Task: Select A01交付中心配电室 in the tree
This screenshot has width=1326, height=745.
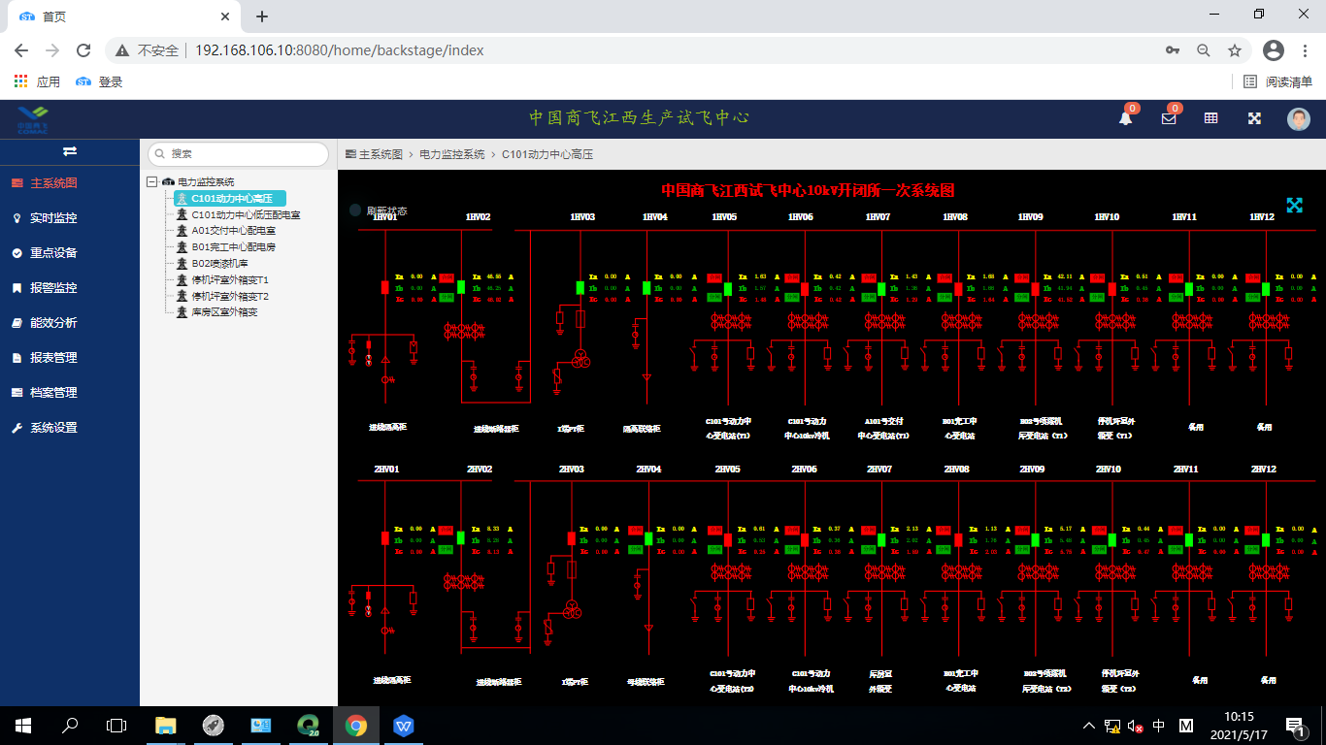Action: [233, 231]
